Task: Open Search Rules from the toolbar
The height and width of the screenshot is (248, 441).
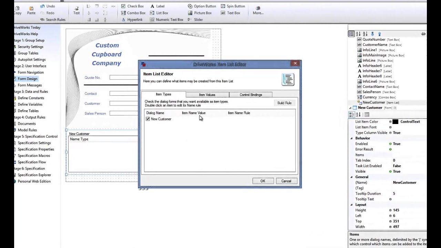Action: click(52, 20)
